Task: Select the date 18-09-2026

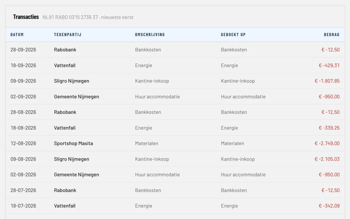Action: pyautogui.click(x=23, y=65)
